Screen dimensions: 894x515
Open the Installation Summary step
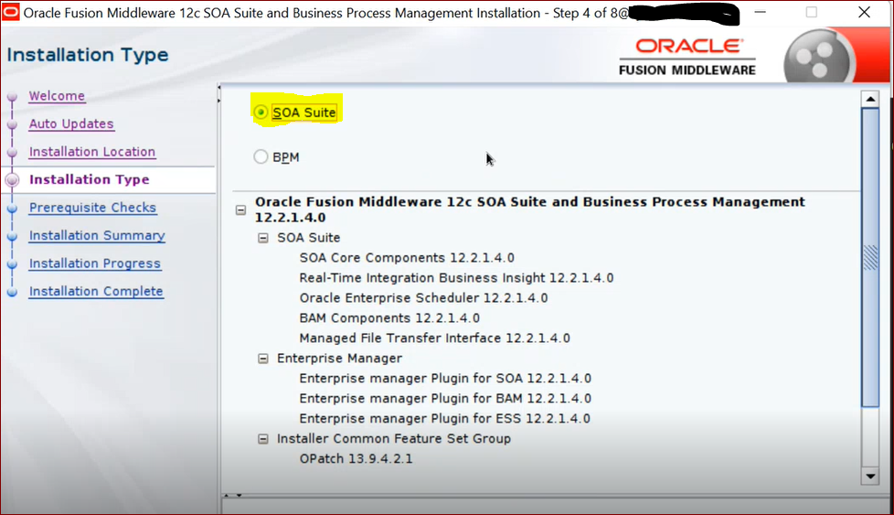97,235
